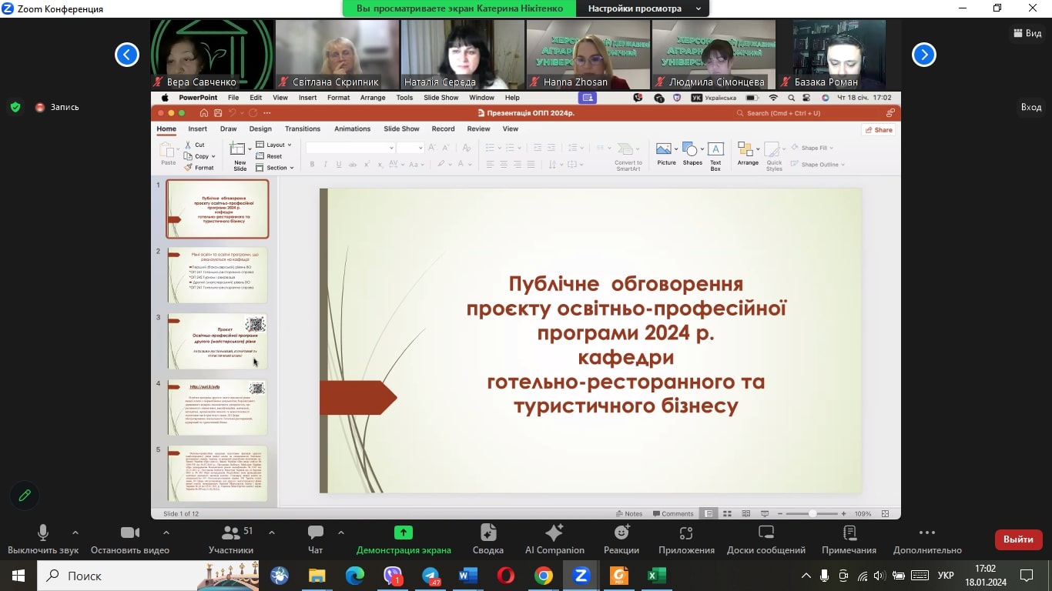Click the Save icon in PowerPoint title bar
1052x591 pixels.
(219, 112)
